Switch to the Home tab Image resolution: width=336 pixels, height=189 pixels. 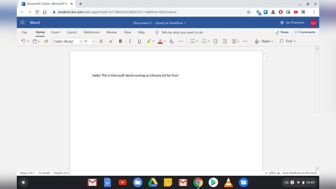40,32
